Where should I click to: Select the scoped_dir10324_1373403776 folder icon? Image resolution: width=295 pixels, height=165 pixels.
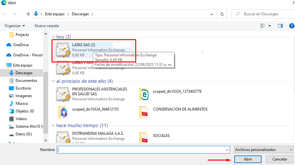click(x=144, y=95)
